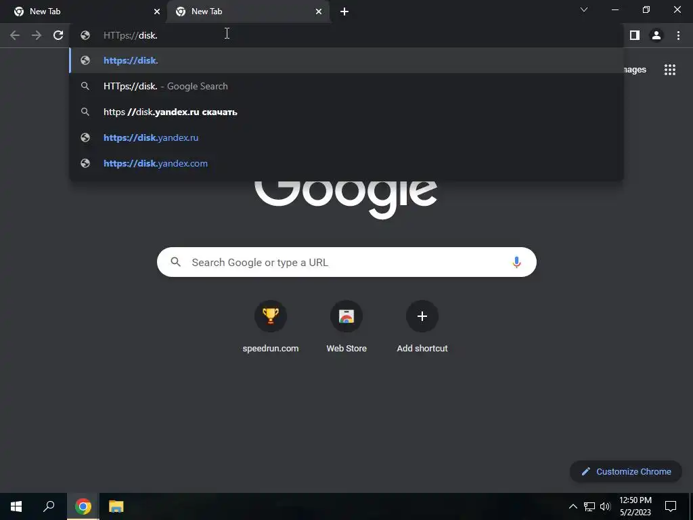Screen dimensions: 693x520
Task: Show hidden tray icons chevron
Action: (x=573, y=506)
